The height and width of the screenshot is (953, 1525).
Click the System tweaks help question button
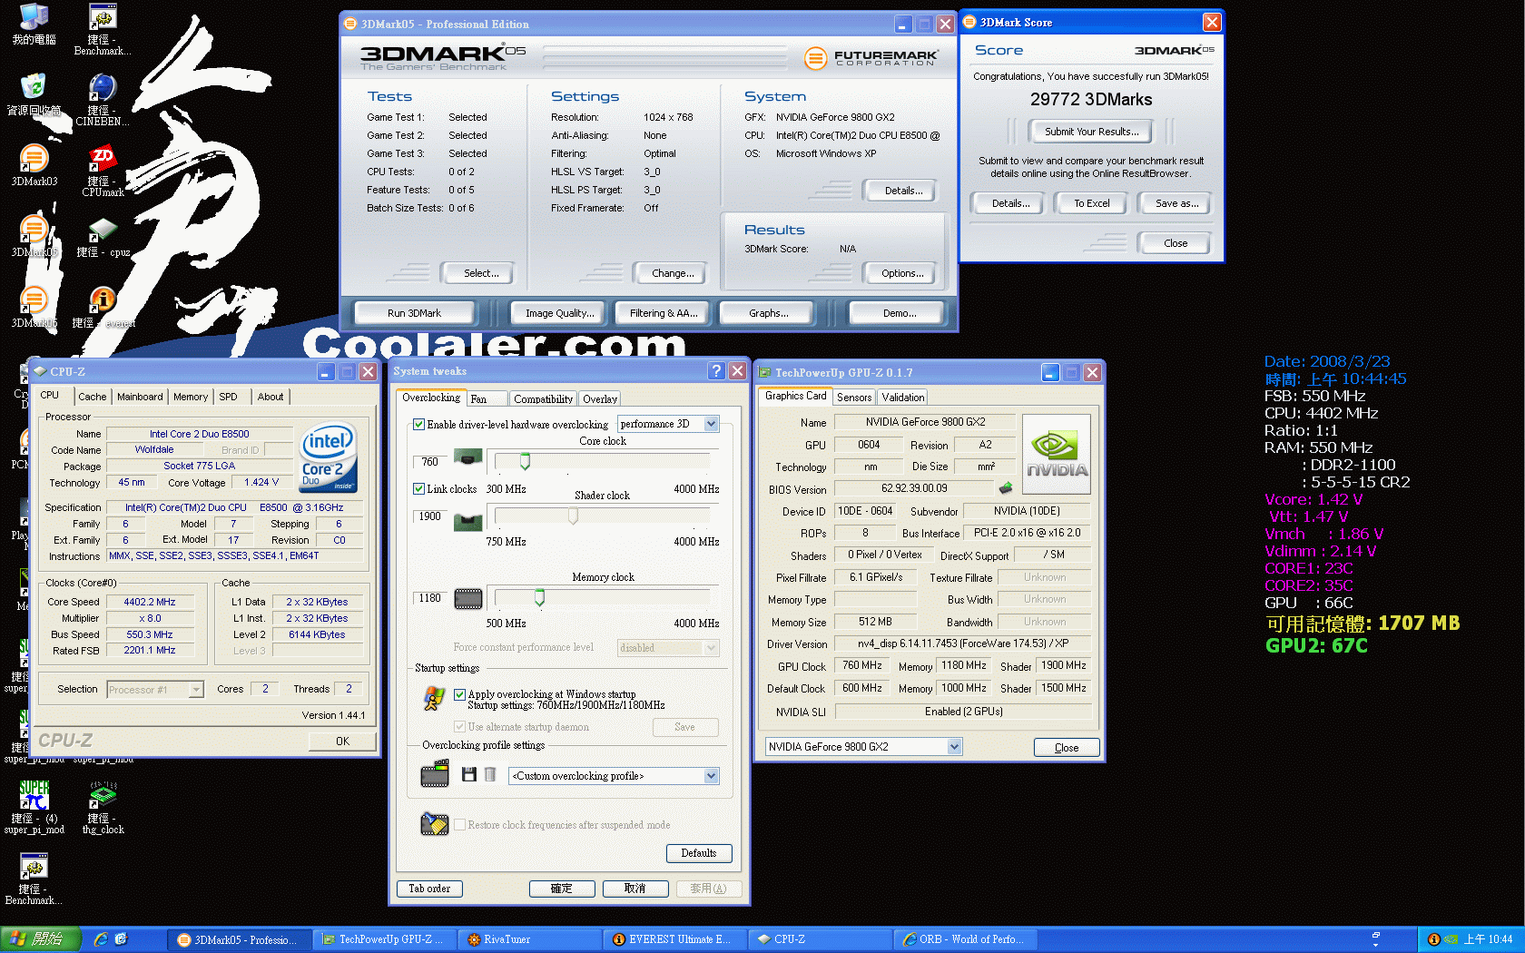coord(716,370)
